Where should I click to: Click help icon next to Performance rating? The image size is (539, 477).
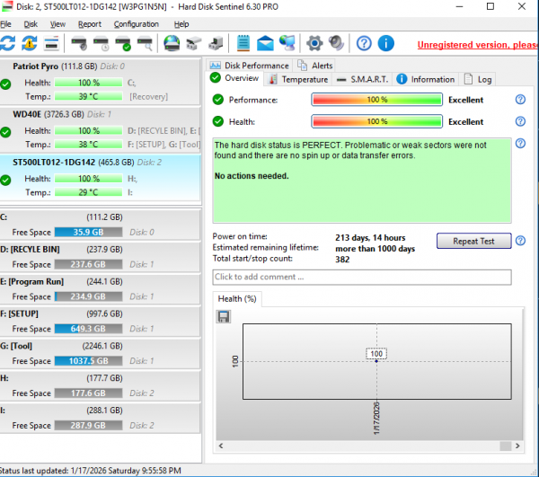pyautogui.click(x=520, y=100)
